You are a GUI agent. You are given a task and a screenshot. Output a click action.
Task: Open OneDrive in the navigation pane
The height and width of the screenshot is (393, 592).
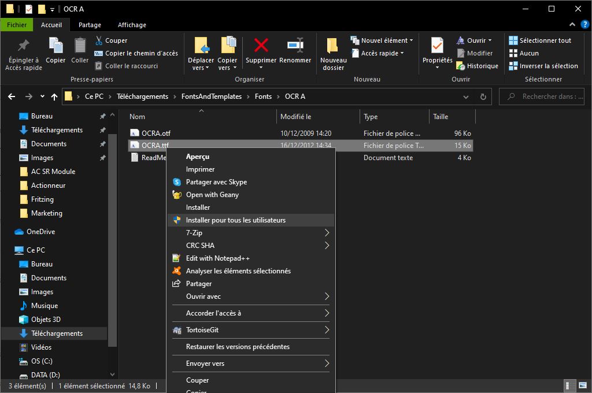[35, 232]
